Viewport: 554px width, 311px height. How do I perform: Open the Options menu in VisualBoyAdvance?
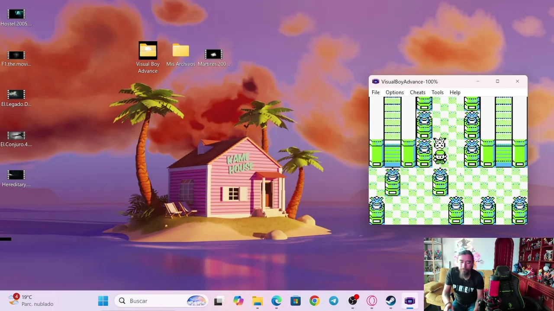395,92
